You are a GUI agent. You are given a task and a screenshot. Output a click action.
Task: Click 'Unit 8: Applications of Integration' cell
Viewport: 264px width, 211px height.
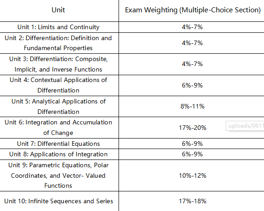pos(58,154)
